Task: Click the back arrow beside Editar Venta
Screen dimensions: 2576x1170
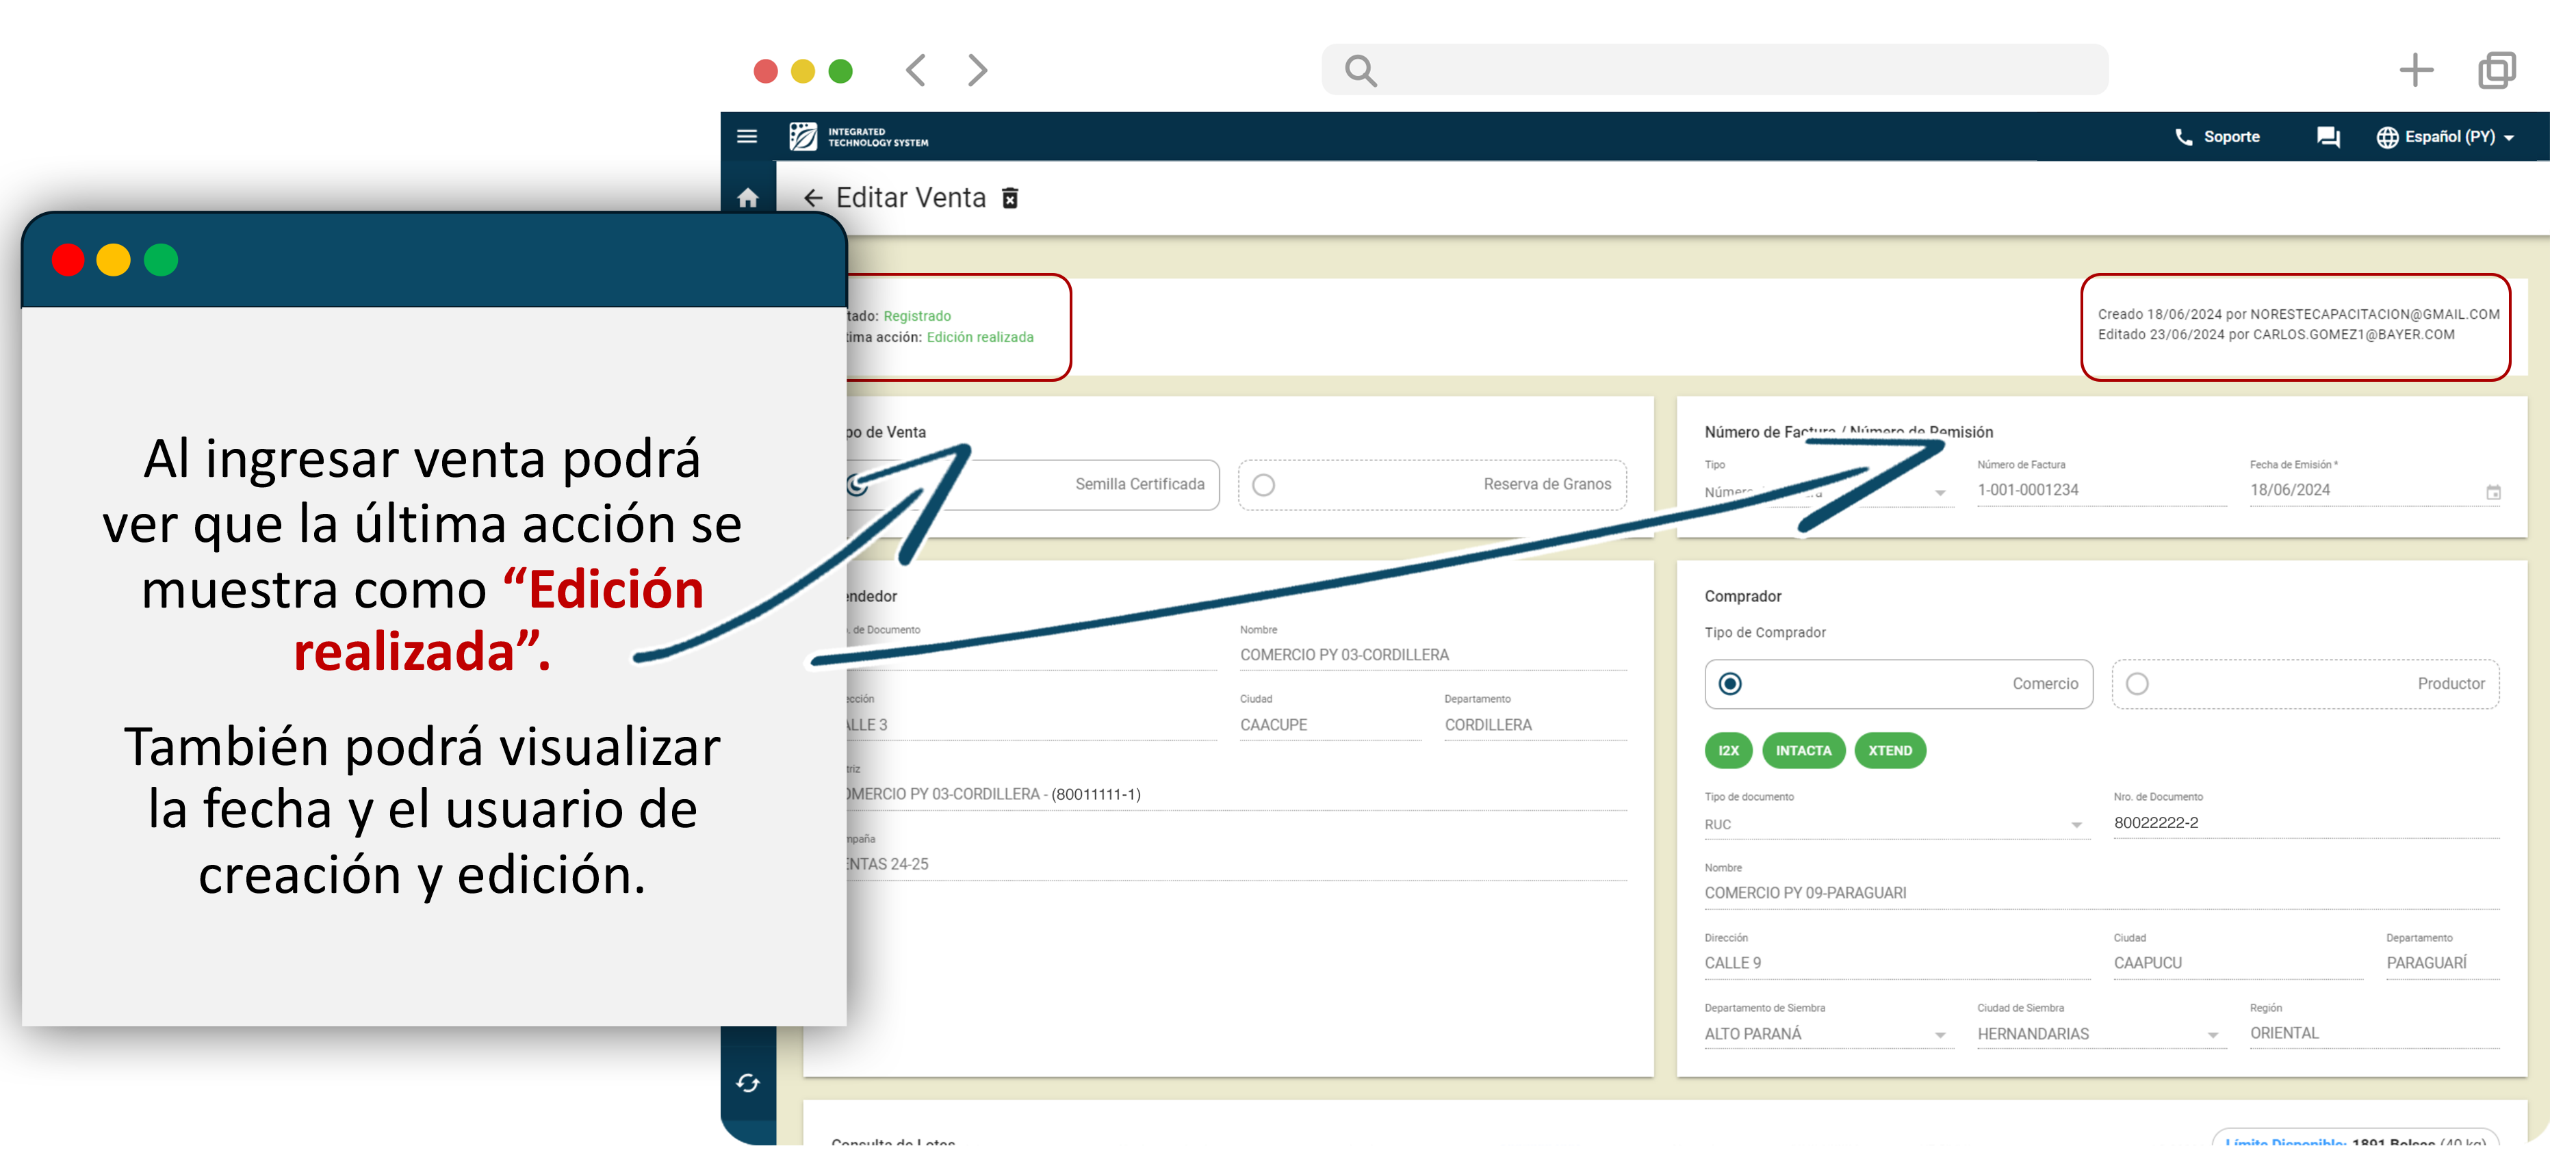Action: [813, 199]
